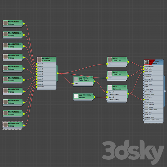Screen dimensions: 167x167
Task: Click thumbnail of Color Correct node feeding Composite Layer 1
Action: (x=76, y=79)
